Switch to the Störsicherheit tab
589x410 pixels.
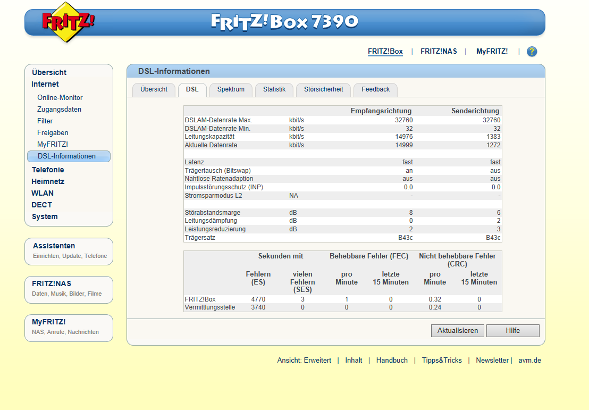tap(323, 89)
